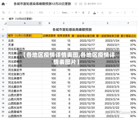Select the 天津 cell
Viewport: 138px width, 118px height.
[x=25, y=45]
